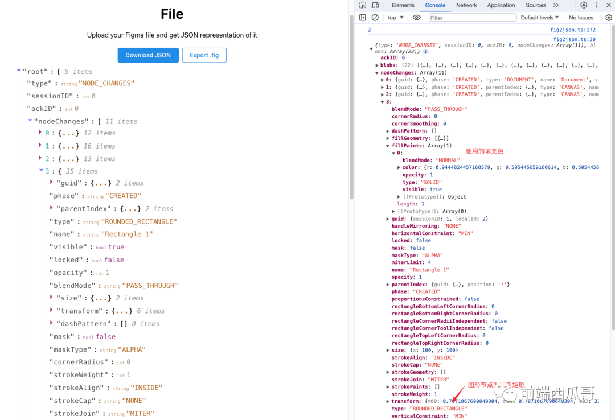Switch to the Sources tab
This screenshot has height=420, width=615.
(536, 5)
